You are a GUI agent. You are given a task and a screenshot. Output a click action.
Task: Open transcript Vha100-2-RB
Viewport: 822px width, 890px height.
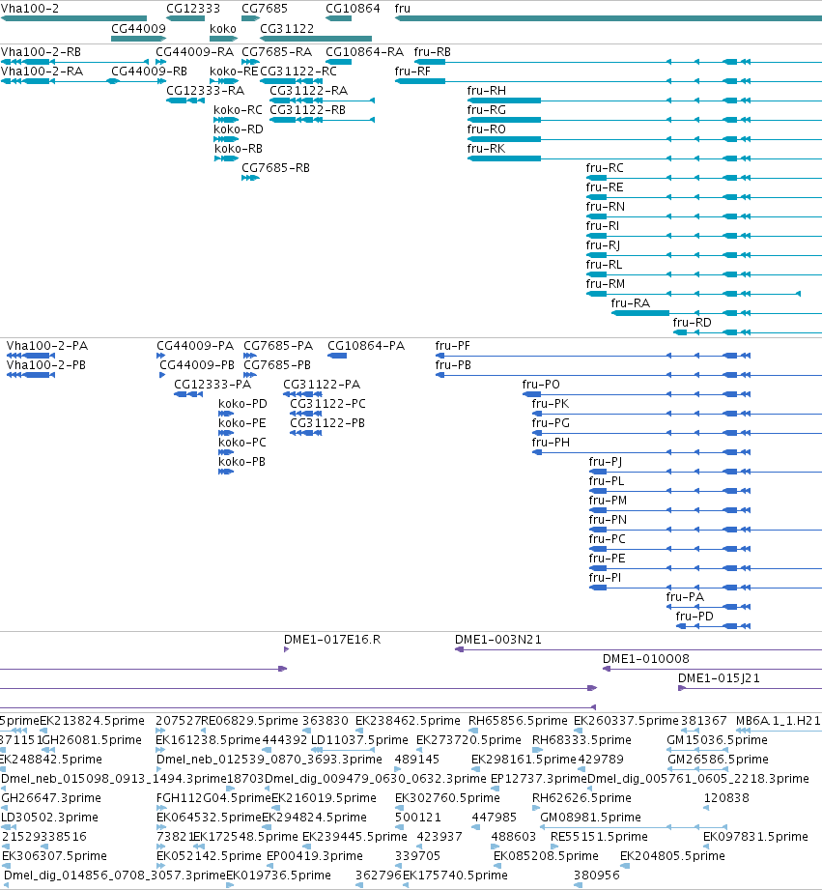[41, 51]
